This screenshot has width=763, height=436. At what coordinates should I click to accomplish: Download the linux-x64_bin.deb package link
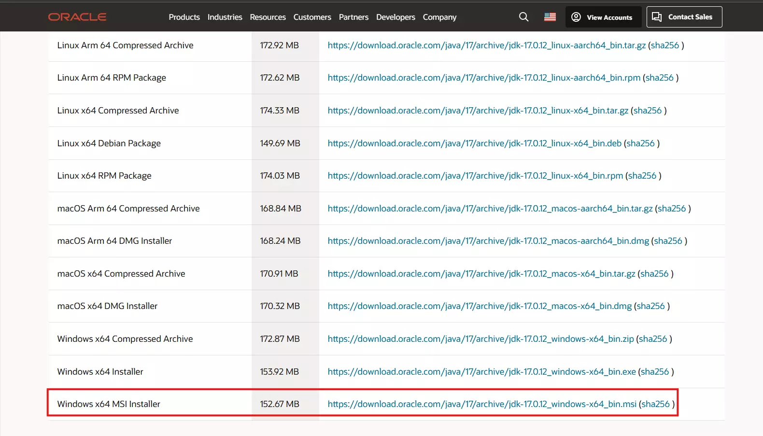[x=474, y=143]
